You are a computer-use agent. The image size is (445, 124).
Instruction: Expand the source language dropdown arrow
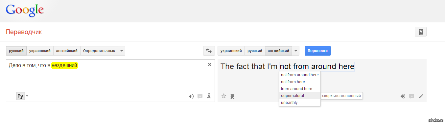click(121, 51)
